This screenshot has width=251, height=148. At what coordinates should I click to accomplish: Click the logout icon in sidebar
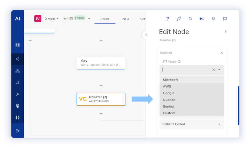(x=17, y=131)
